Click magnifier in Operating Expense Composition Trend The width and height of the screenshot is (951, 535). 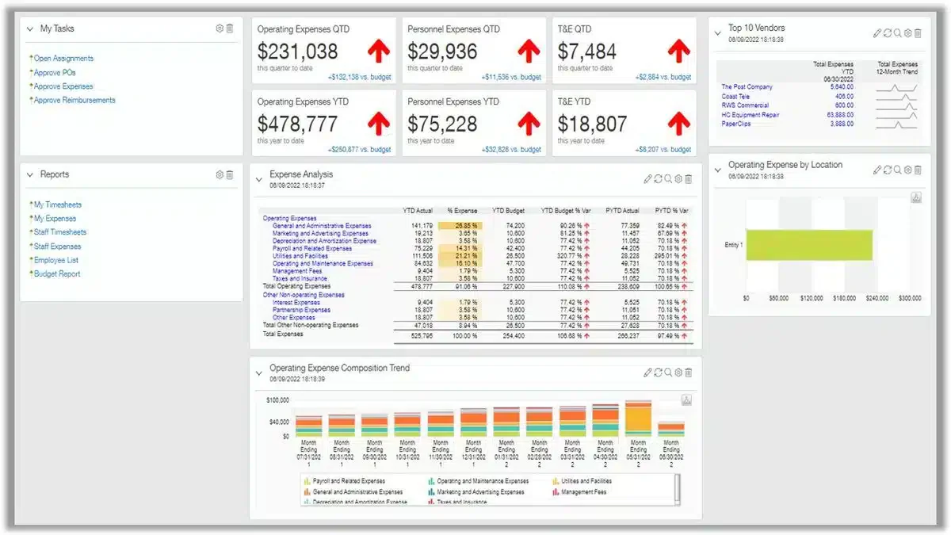pos(668,373)
